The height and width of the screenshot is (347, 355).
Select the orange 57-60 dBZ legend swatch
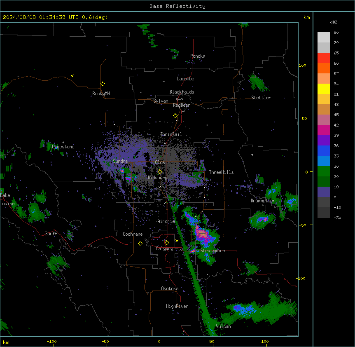(324, 68)
